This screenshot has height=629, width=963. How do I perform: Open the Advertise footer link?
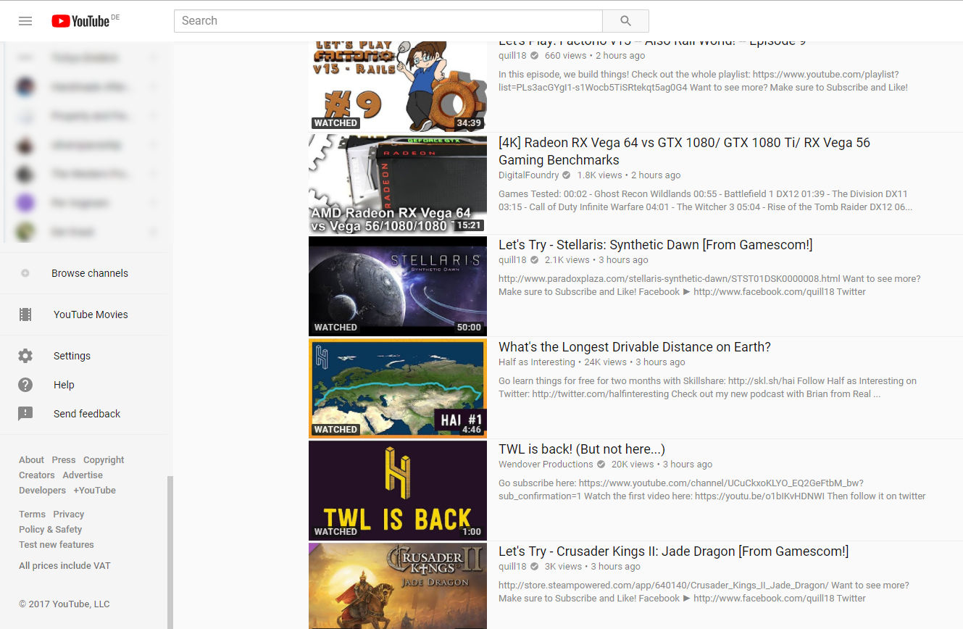point(83,475)
